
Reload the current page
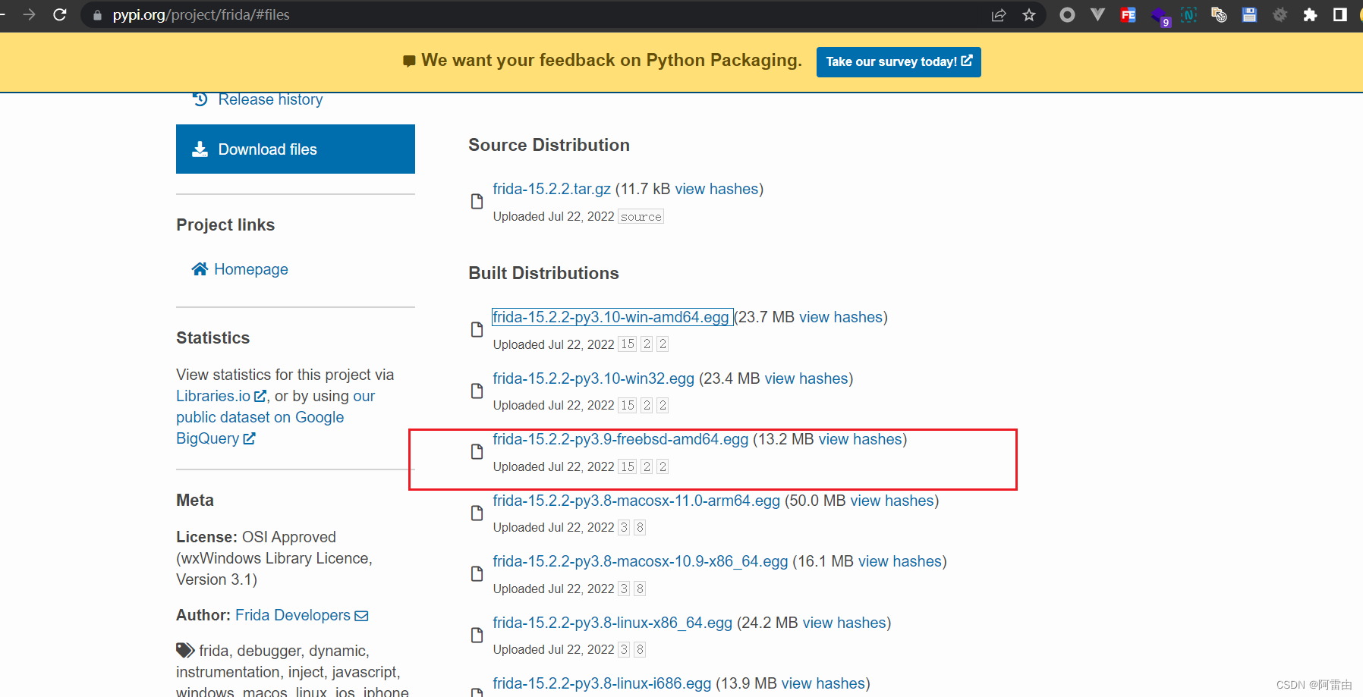[x=60, y=14]
